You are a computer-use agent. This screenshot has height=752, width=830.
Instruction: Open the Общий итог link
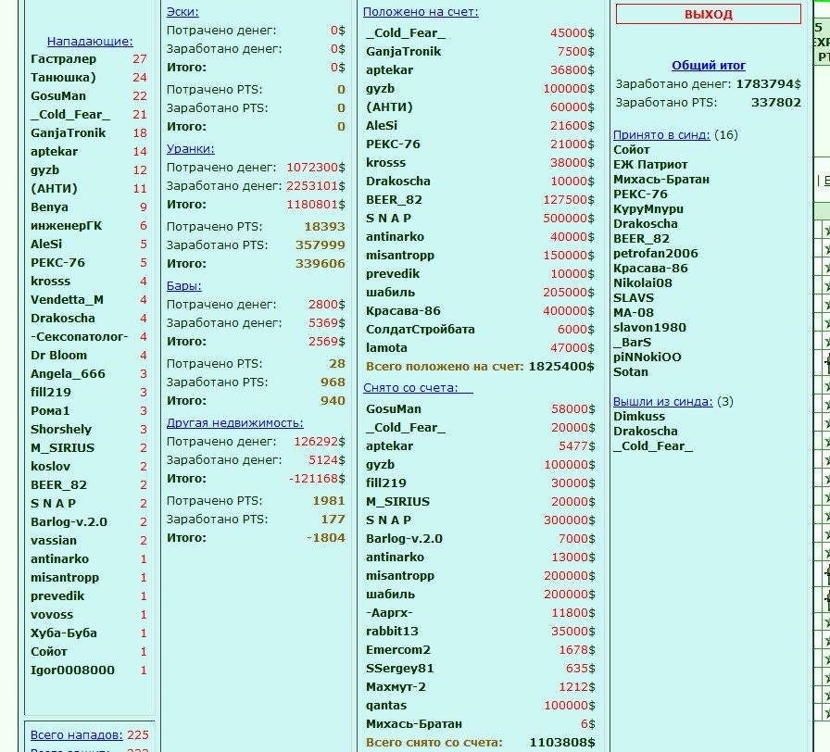coord(709,66)
